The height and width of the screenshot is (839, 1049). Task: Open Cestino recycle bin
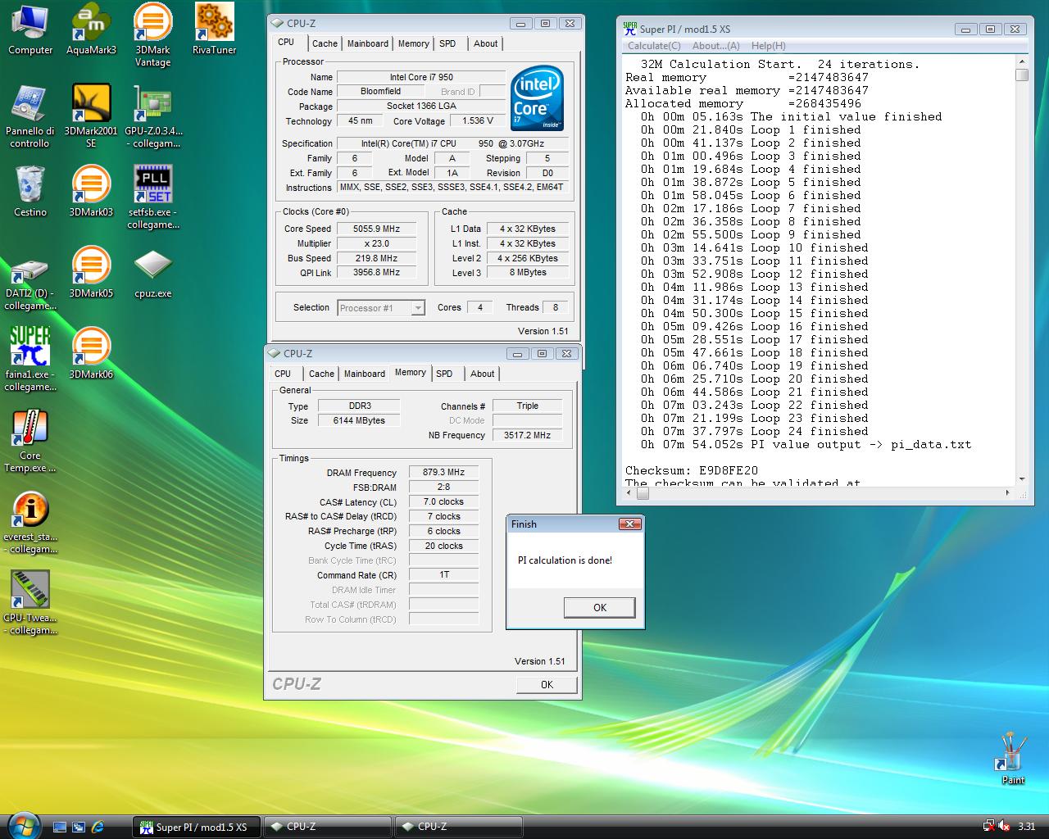click(x=30, y=192)
